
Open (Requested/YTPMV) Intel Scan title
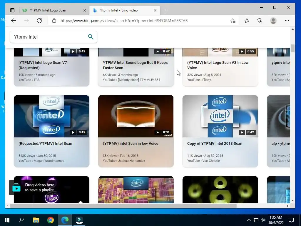coord(45,143)
